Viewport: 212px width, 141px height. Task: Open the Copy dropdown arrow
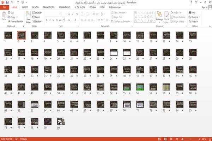[x=17, y=17]
